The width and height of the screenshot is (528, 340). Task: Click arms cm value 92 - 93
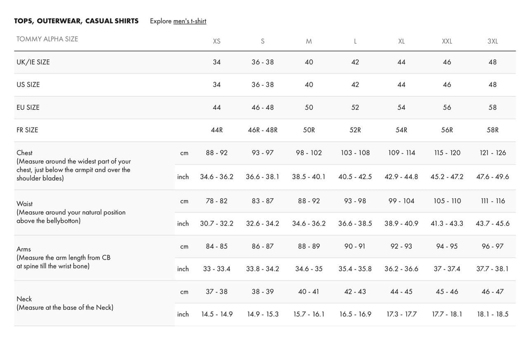[x=401, y=246]
